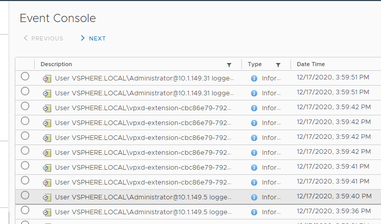Click Description column filter icon
381x224 pixels.
229,65
